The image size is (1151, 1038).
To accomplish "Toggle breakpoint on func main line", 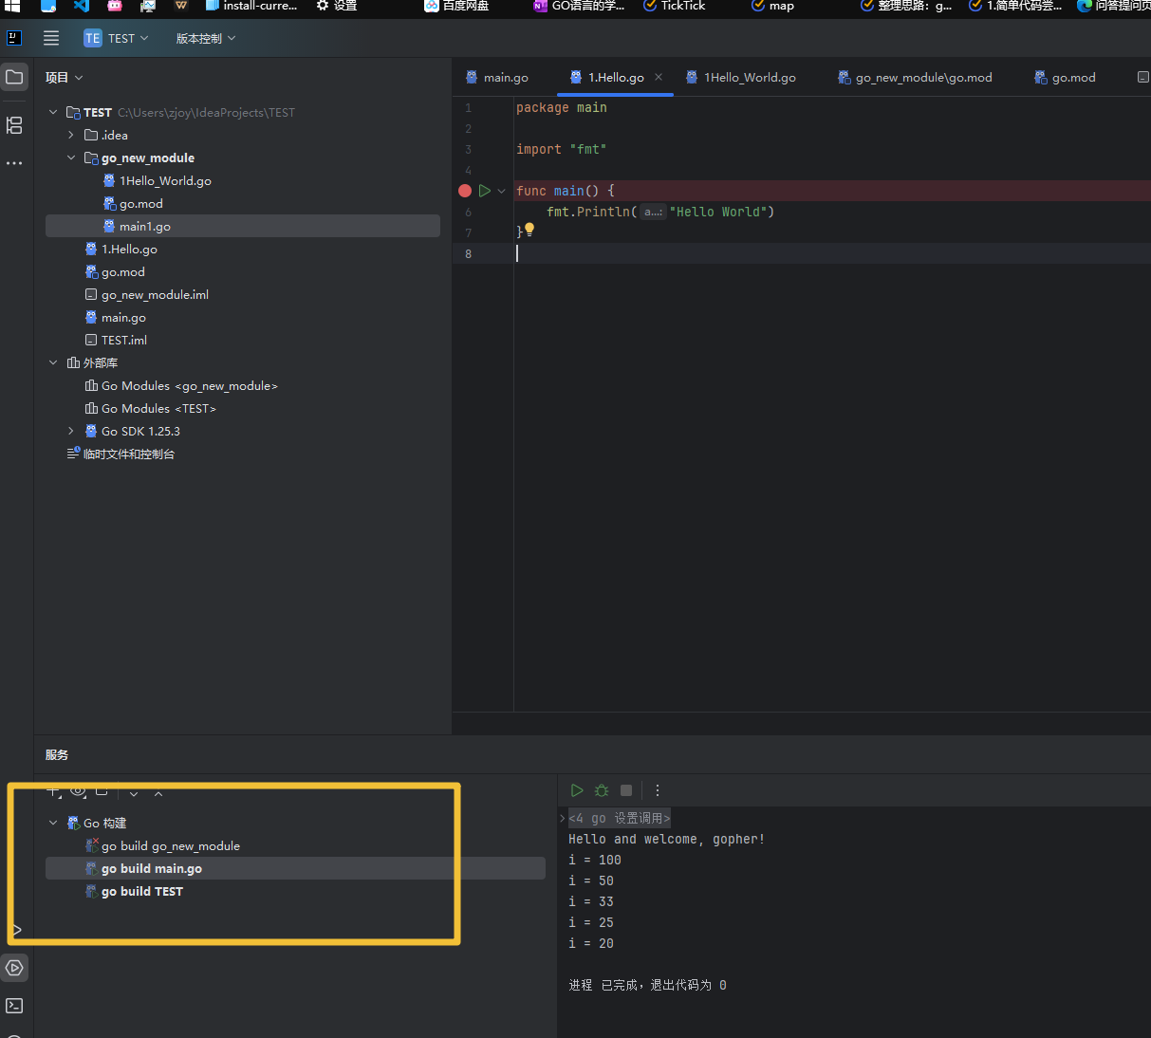I will point(465,191).
